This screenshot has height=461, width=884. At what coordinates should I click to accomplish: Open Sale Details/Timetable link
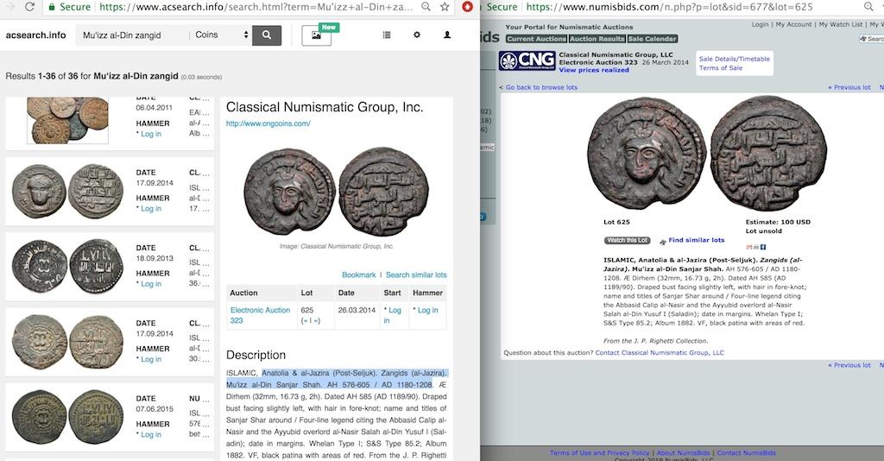point(734,59)
